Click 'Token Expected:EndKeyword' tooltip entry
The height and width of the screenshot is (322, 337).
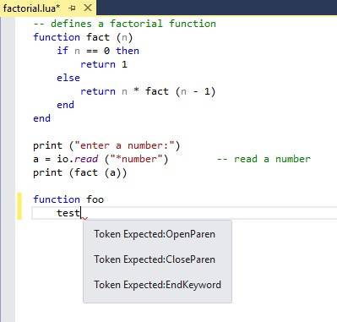(157, 285)
